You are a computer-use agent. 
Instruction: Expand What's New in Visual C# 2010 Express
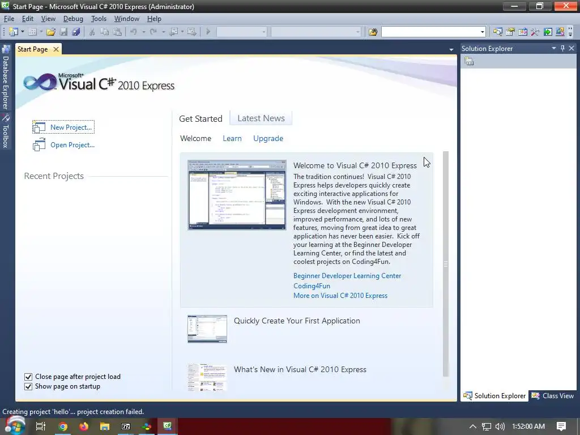(300, 369)
